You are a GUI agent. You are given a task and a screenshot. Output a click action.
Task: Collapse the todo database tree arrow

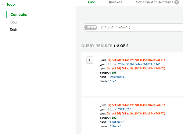click(x=2, y=5)
